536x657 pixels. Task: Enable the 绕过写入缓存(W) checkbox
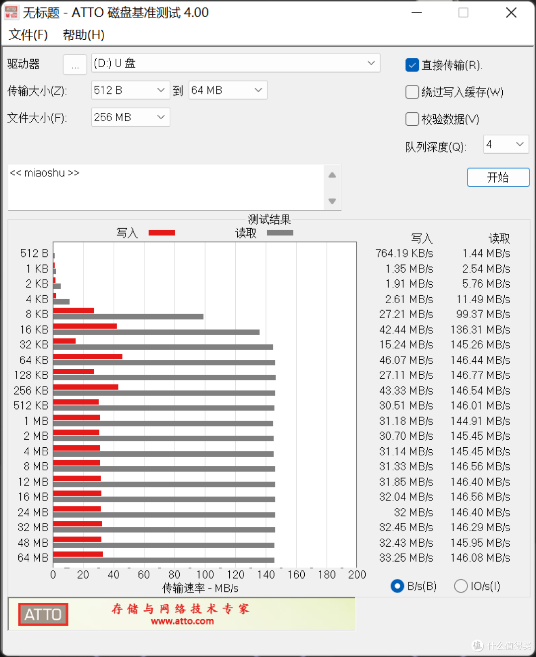click(412, 92)
